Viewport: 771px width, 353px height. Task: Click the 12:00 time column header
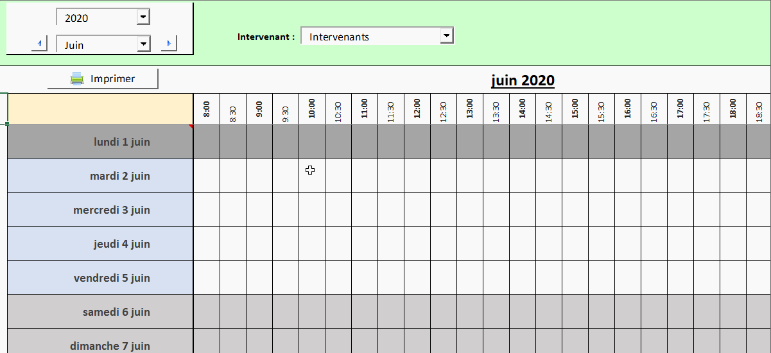[x=417, y=108]
